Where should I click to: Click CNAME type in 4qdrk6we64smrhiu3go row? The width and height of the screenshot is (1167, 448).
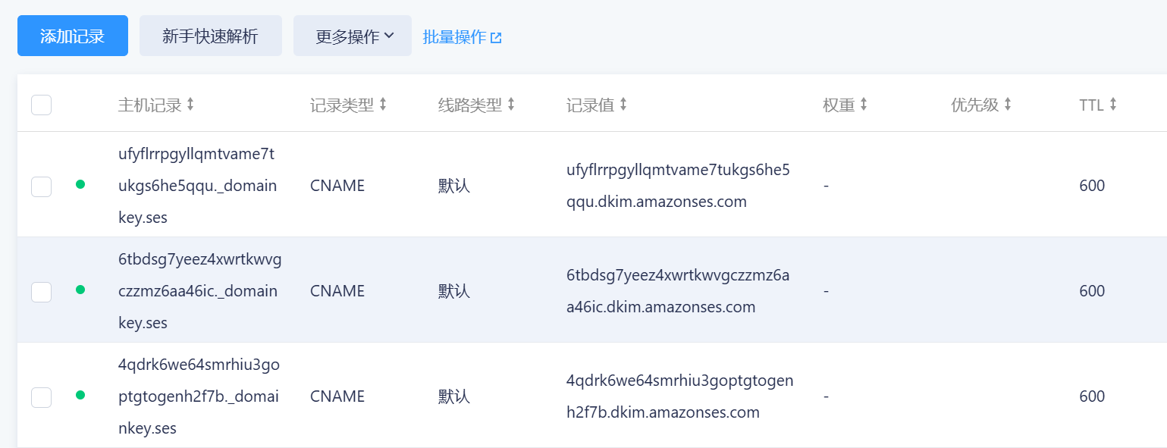337,396
